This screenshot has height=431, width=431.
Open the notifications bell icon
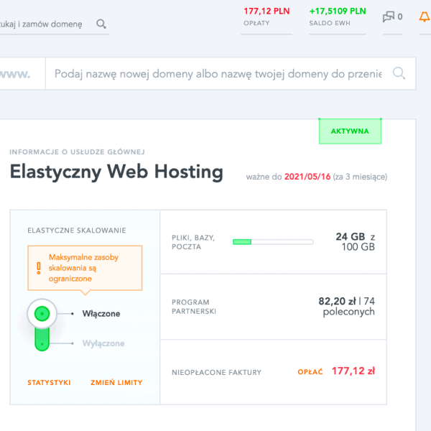(x=424, y=17)
